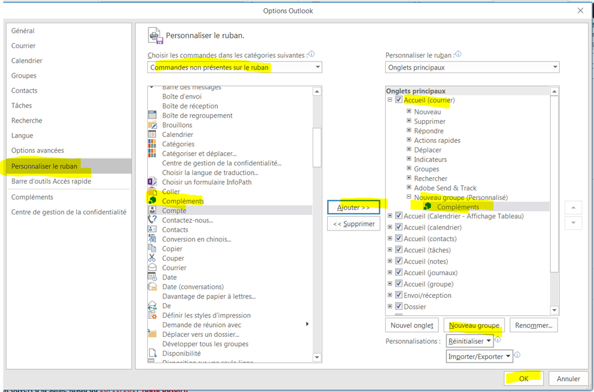594x392 pixels.
Task: Open the Courrier options page
Action: point(68,45)
